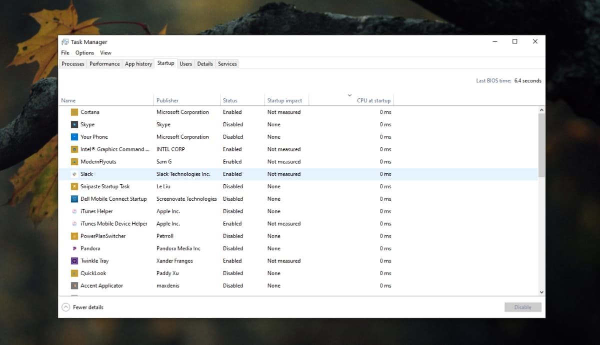Click publisher Petrroll
600x345 pixels.
coord(165,236)
